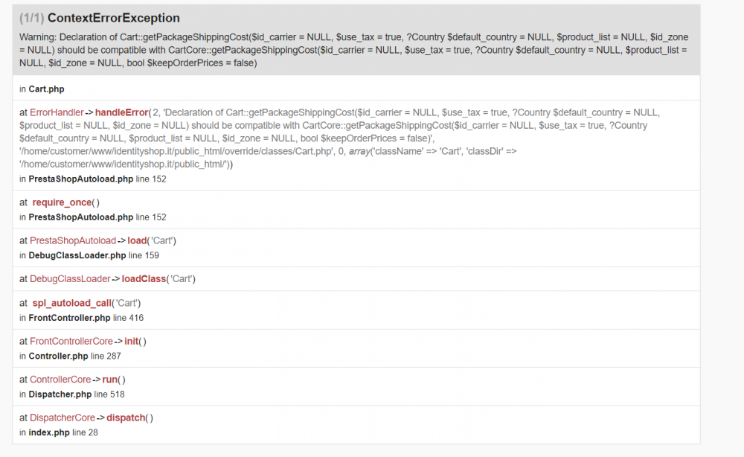Click the DispatcherCore class link
The image size is (744, 457).
click(x=62, y=418)
